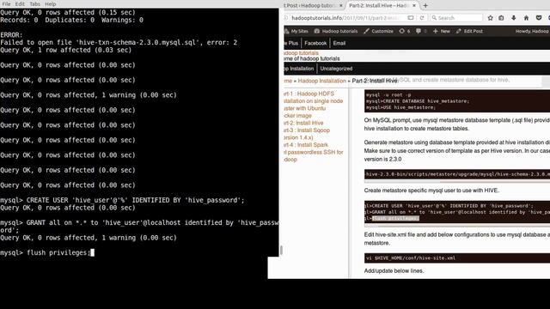Close the Edit Post Hadoop tutorials browser tab
This screenshot has width=550, height=309.
point(340,6)
